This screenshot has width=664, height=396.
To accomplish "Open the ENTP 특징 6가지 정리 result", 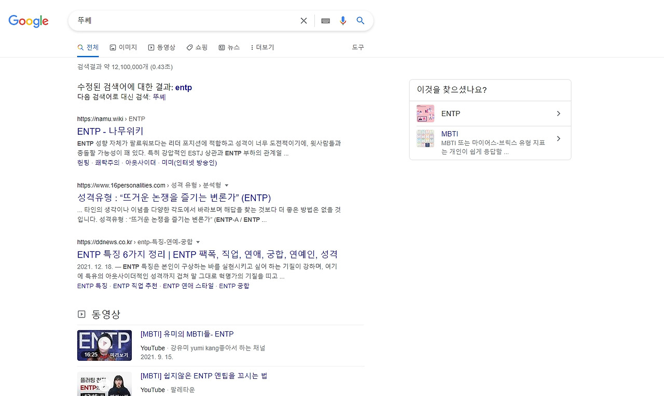I will pyautogui.click(x=208, y=254).
